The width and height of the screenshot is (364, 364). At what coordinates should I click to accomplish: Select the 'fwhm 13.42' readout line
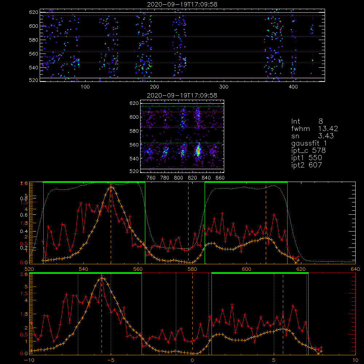point(314,128)
